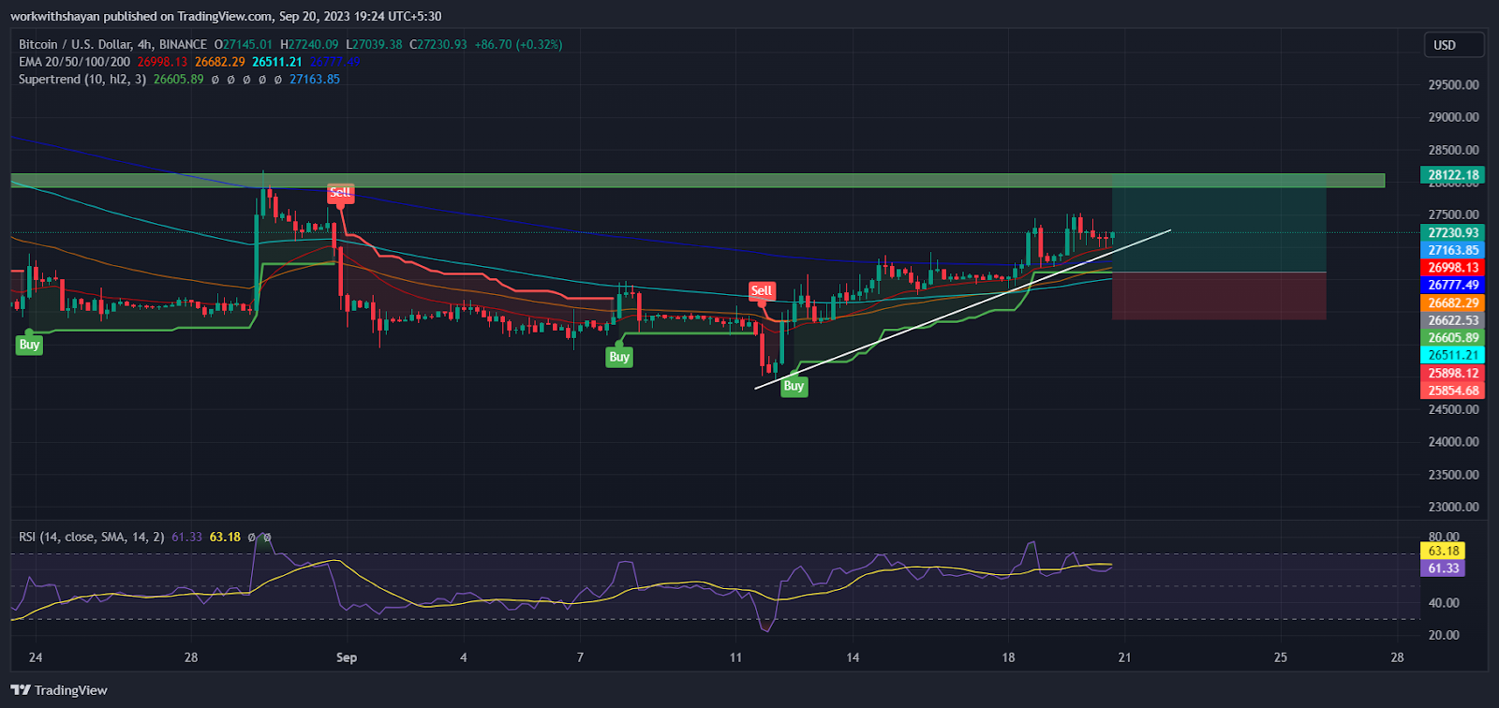The width and height of the screenshot is (1499, 708).
Task: Click the 29500.00 price scale value
Action: click(1453, 85)
